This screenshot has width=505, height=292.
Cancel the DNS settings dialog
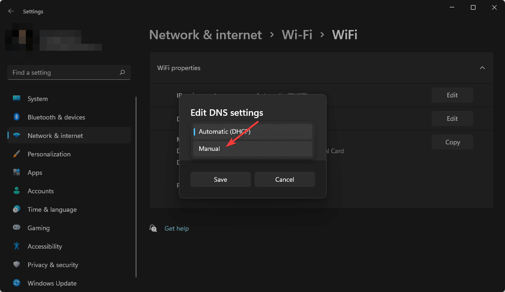click(285, 179)
